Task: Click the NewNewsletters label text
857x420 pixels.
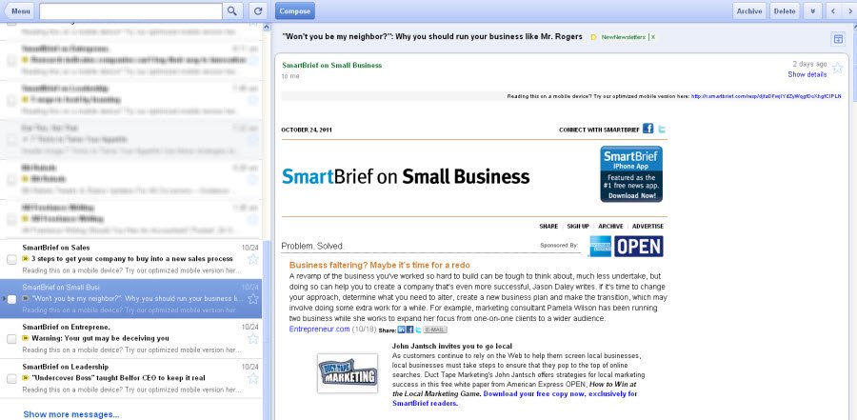Action: click(x=623, y=37)
